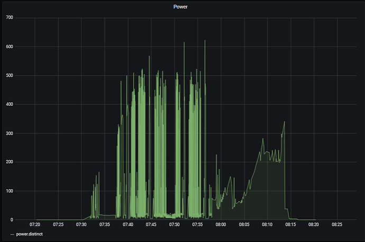Click the 07:45 time axis label

(151, 225)
